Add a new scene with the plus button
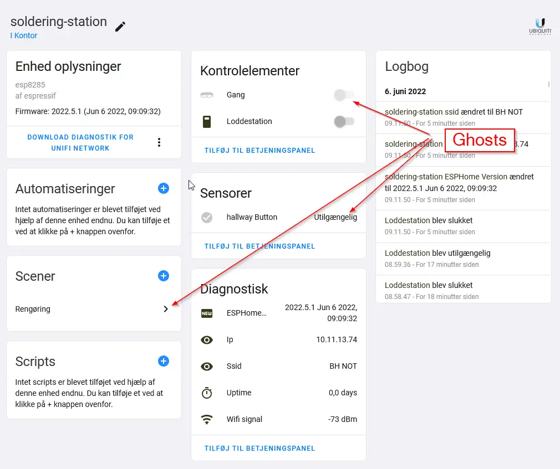Viewport: 560px width, 469px height. pos(163,276)
